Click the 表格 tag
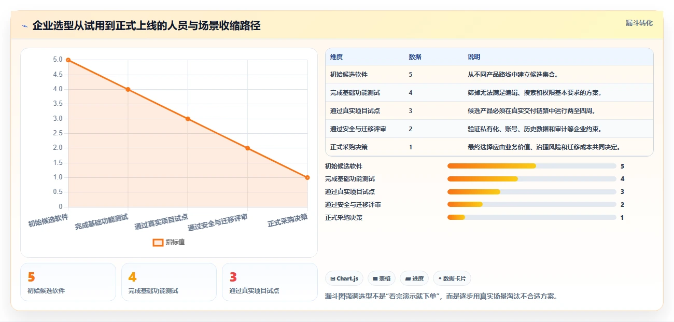Image resolution: width=674 pixels, height=322 pixels. (x=382, y=278)
